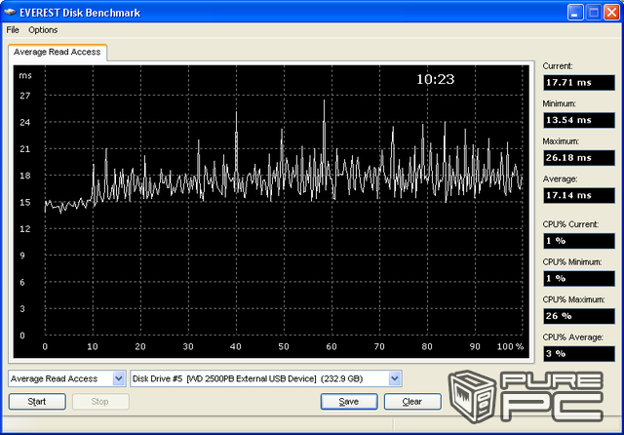624x435 pixels.
Task: Click the 50 label on percent axis
Action: [x=284, y=346]
